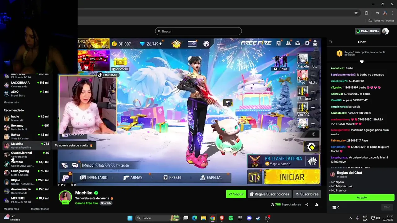Expand the subscription leaderboard arrow in chat
The height and width of the screenshot is (223, 397).
(x=362, y=62)
